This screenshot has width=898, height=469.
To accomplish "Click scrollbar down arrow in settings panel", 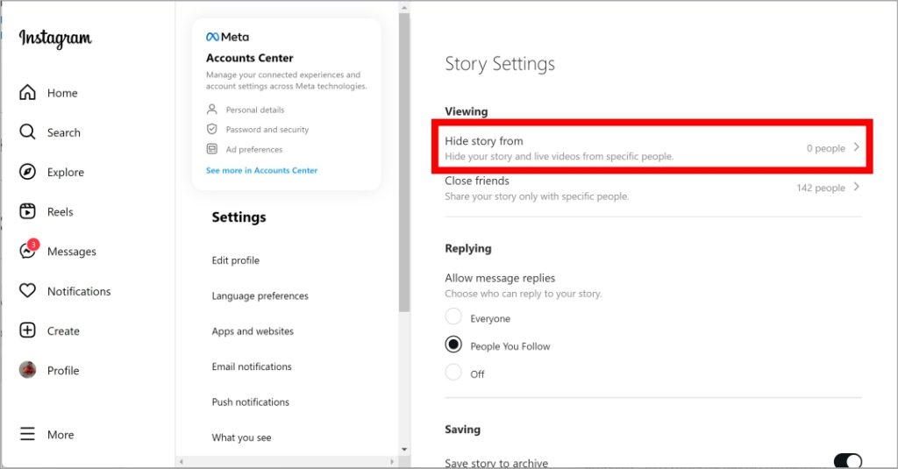I will [404, 450].
